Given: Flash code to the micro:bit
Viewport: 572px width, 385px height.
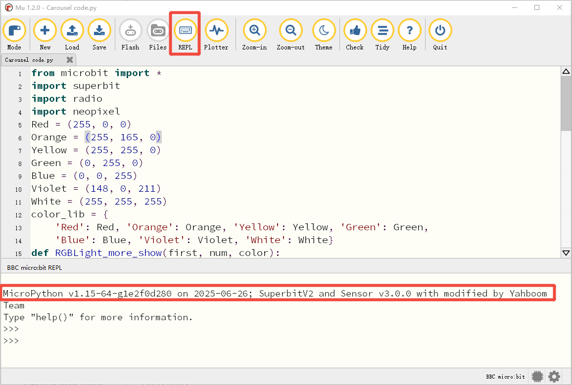Looking at the screenshot, I should coord(130,35).
